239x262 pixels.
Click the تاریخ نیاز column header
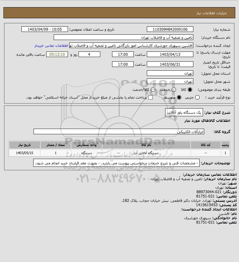[25, 145]
